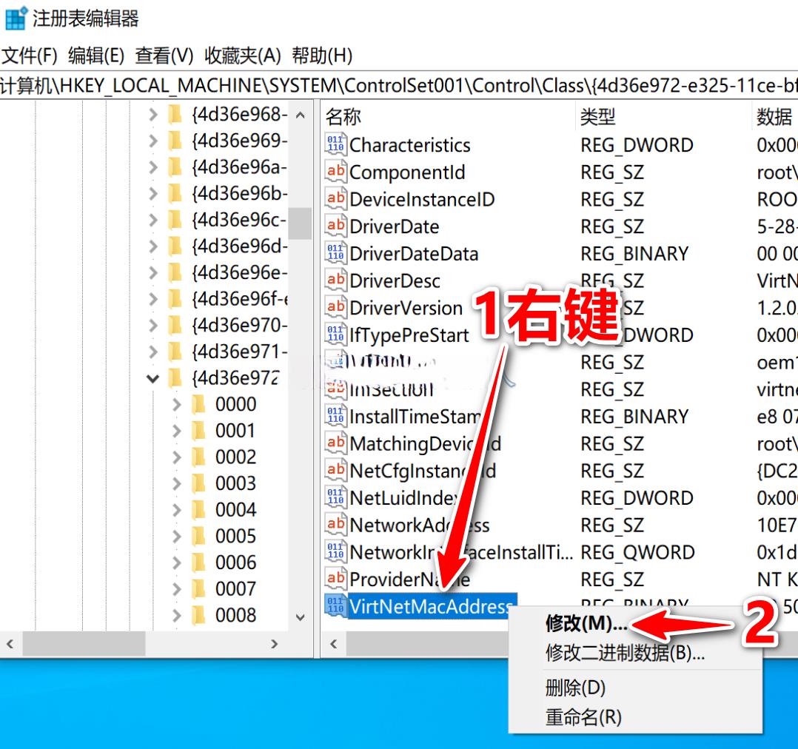Select the ProviderName string icon
Screen dimensions: 798x749
click(335, 579)
